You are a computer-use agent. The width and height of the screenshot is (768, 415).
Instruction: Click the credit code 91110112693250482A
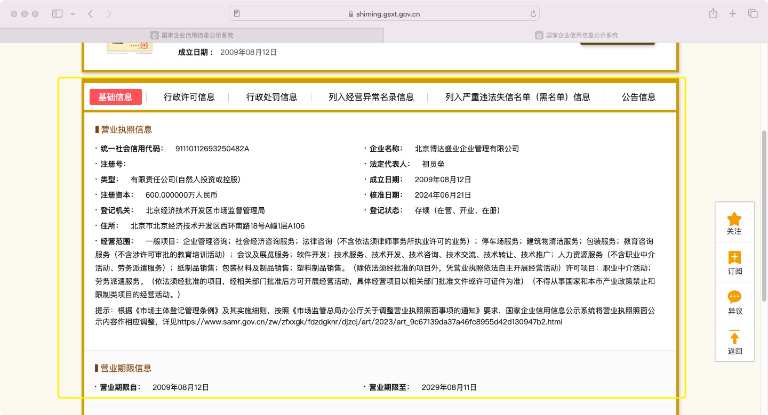click(212, 149)
